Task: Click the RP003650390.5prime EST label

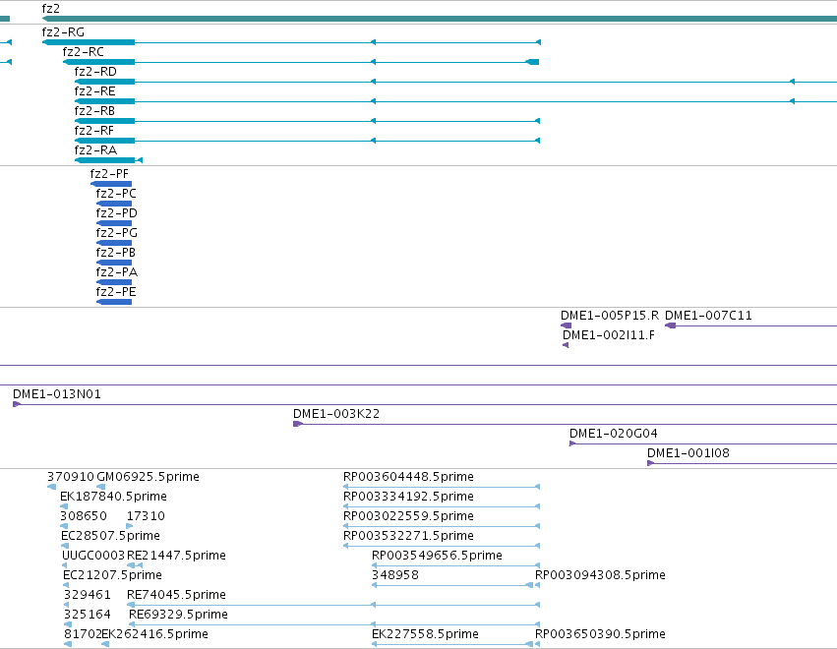Action: point(600,634)
